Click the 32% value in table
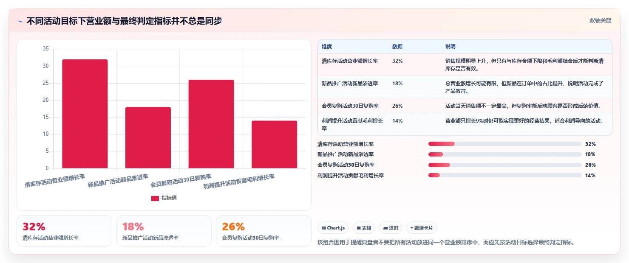 (x=397, y=61)
